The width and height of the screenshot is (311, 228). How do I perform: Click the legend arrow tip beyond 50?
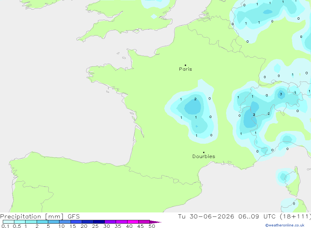tap(156, 222)
